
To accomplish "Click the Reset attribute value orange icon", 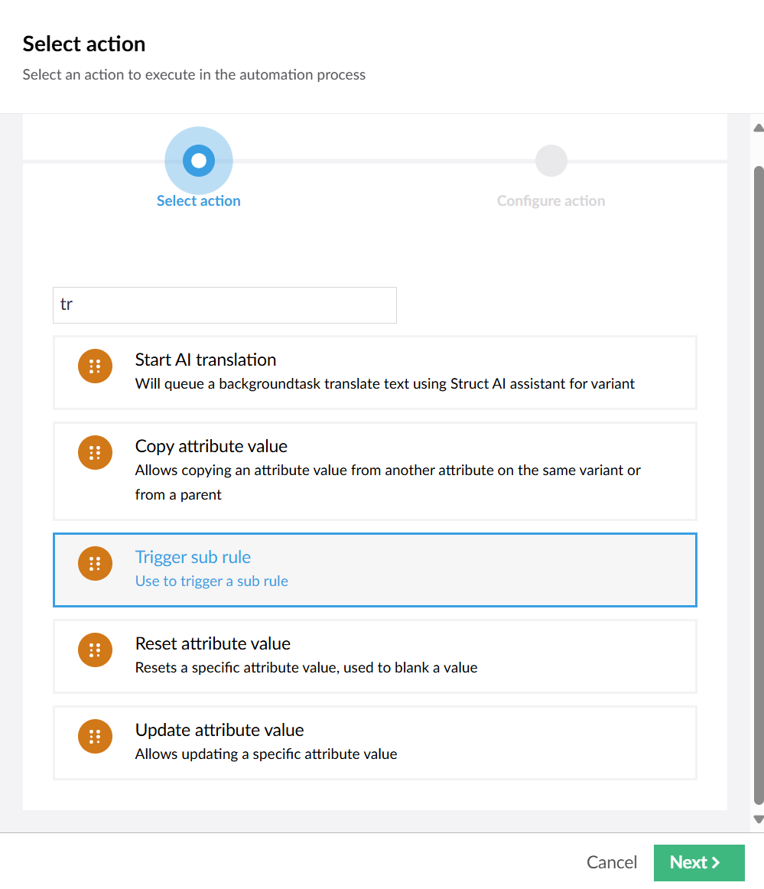I will pyautogui.click(x=96, y=650).
